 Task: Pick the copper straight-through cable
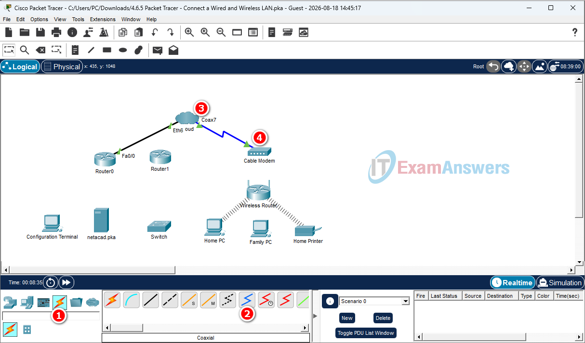[x=150, y=300]
